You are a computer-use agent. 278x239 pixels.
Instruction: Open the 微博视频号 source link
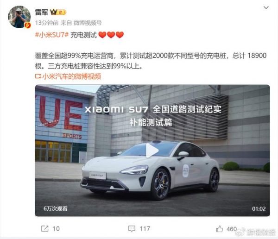tap(88, 23)
